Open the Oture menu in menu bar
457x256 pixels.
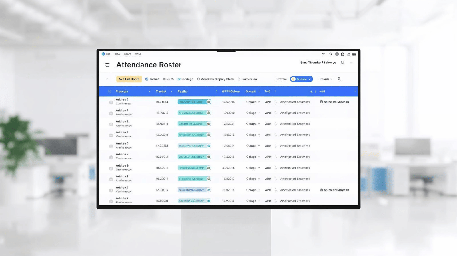coord(127,54)
